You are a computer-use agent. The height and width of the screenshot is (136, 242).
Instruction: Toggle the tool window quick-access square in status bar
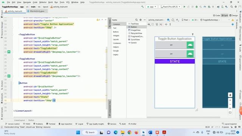coord(2,127)
